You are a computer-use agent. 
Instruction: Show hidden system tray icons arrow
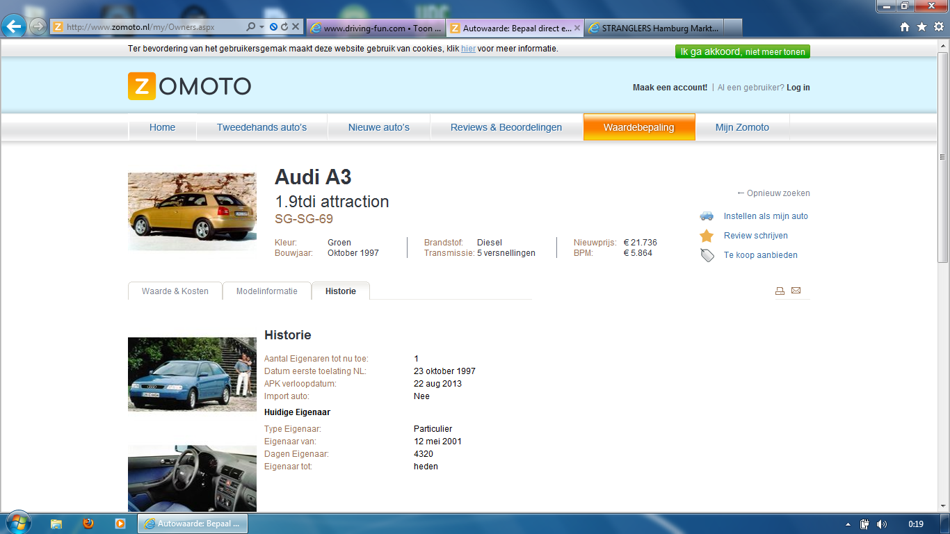[x=848, y=524]
